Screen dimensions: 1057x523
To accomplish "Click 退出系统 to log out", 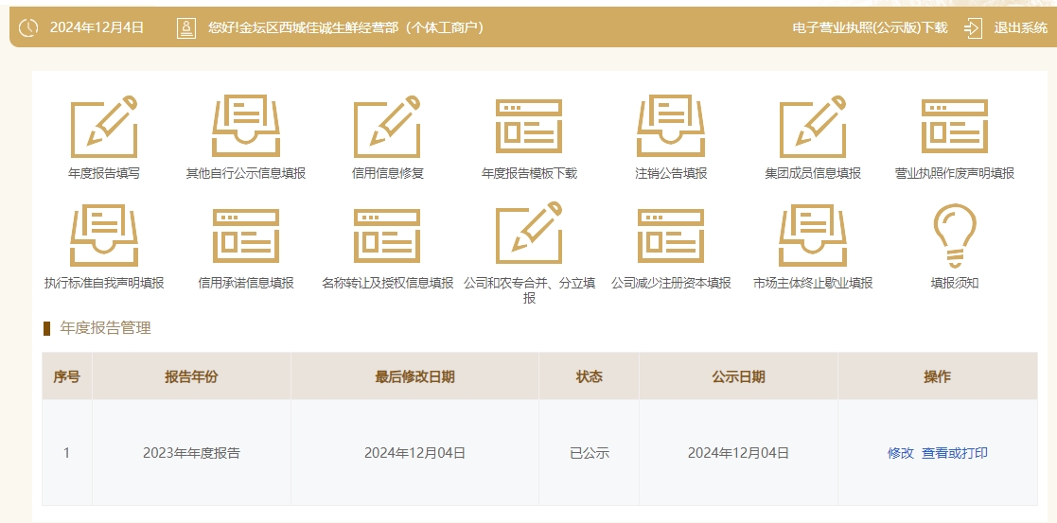I will click(1019, 27).
